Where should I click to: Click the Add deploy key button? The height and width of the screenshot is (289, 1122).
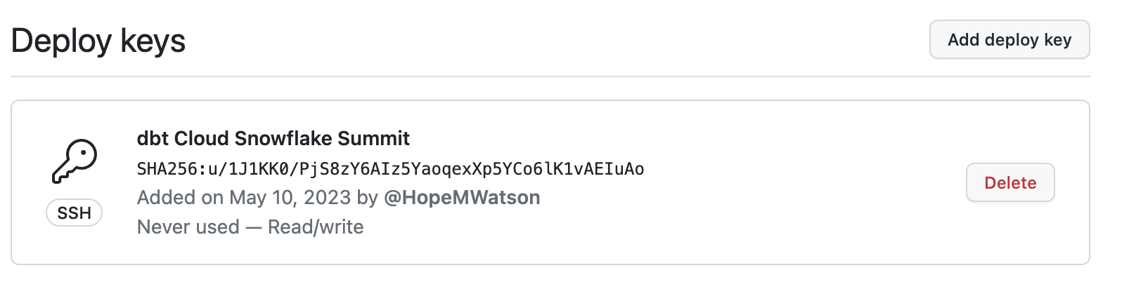(1009, 40)
